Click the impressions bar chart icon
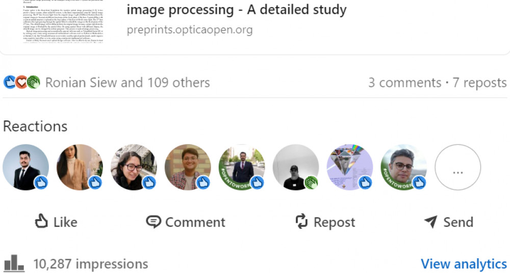Image resolution: width=510 pixels, height=273 pixels. point(14,263)
